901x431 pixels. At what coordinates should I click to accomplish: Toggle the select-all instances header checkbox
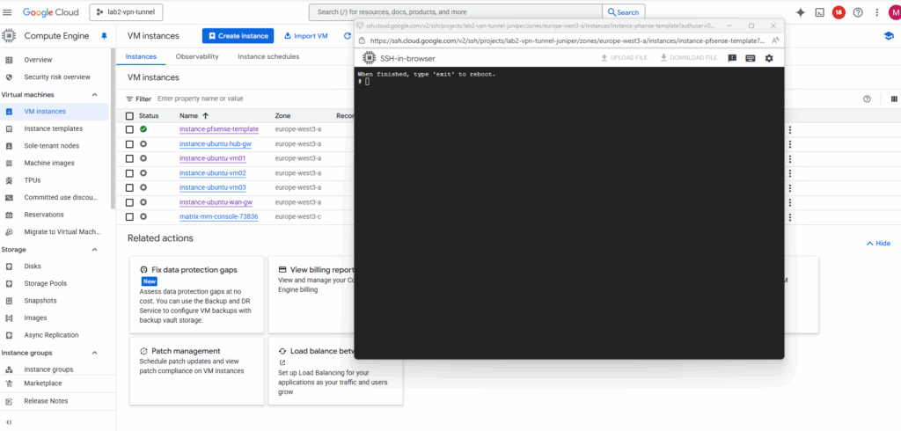(x=129, y=116)
